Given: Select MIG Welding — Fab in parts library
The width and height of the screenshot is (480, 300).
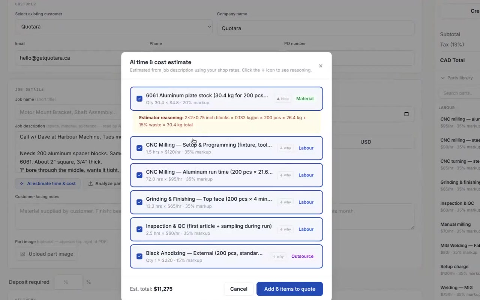Looking at the screenshot, I should [x=460, y=249].
